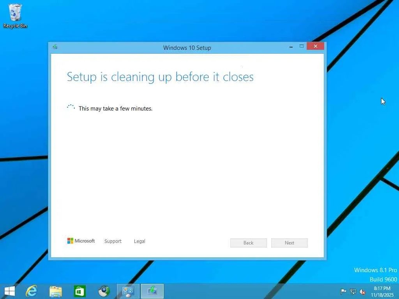This screenshot has width=399, height=299.
Task: Maximize the Windows 10 Setup window
Action: (x=302, y=46)
